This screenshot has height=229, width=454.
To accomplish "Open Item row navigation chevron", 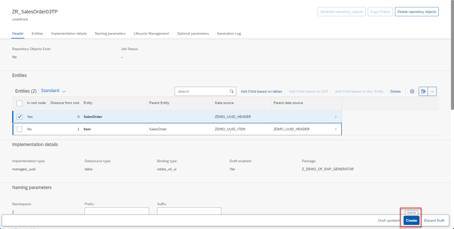I will pyautogui.click(x=336, y=129).
